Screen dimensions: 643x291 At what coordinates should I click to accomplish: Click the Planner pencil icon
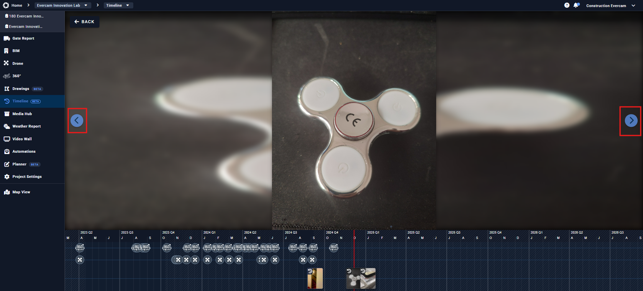(7, 164)
